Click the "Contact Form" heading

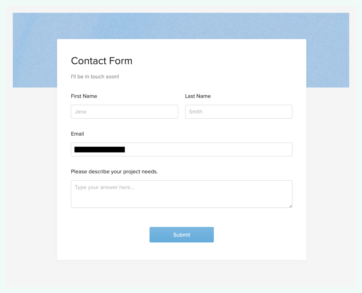[x=101, y=61]
